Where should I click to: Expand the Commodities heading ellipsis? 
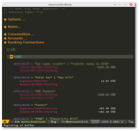(33, 34)
